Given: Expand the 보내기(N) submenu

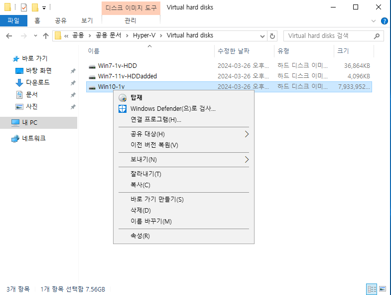Looking at the screenshot, I should (x=184, y=160).
